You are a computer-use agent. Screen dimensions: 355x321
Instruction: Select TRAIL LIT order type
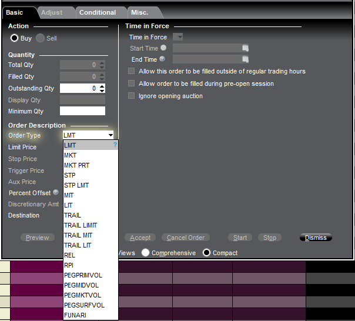point(91,245)
